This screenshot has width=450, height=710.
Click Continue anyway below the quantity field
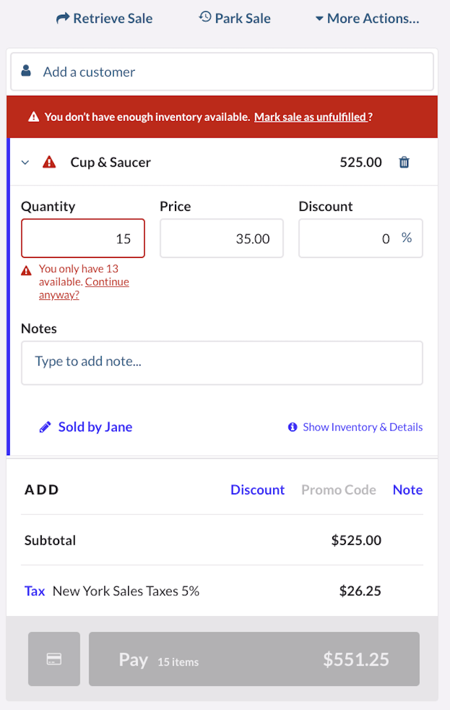(x=107, y=281)
